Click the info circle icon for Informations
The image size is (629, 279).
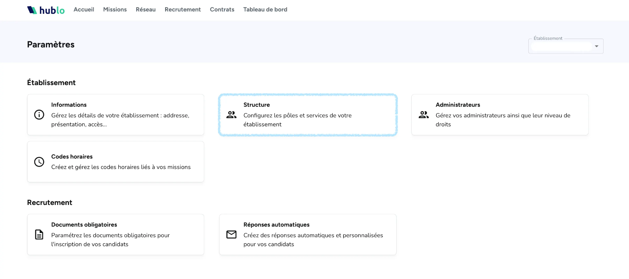[x=39, y=115]
